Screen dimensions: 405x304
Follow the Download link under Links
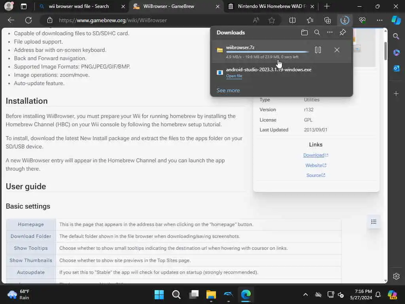pyautogui.click(x=315, y=155)
